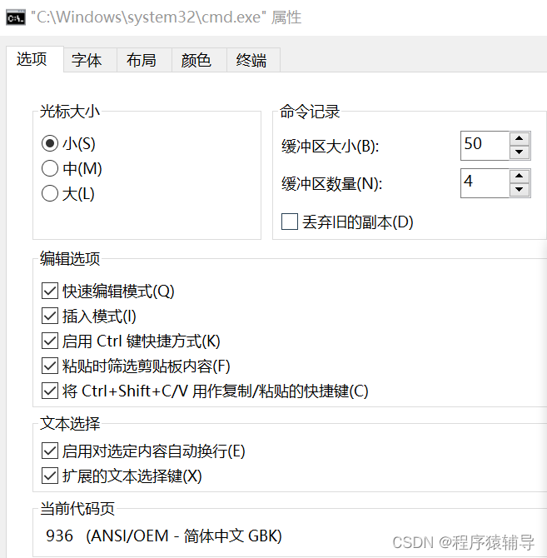Uncheck 扩展的文本选择键 checkbox
This screenshot has height=558, width=547.
pos(49,476)
